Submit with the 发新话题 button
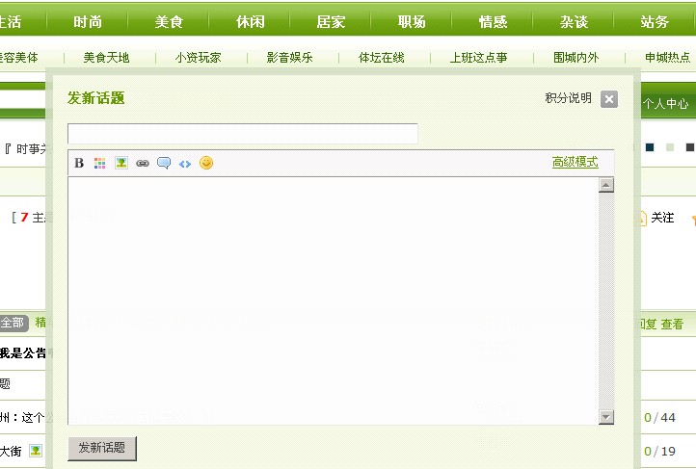The image size is (696, 469). pos(102,448)
